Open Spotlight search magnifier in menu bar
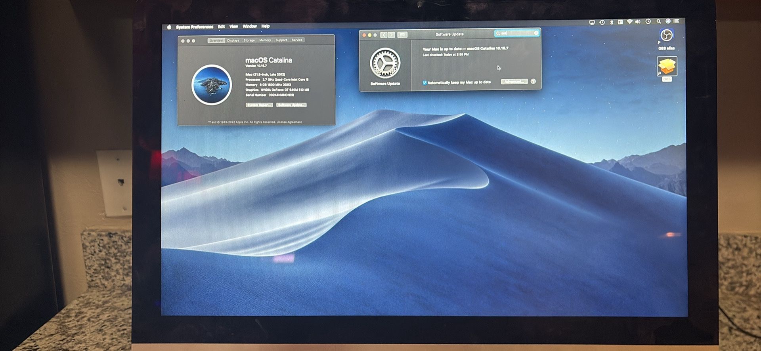The image size is (761, 351). (659, 21)
